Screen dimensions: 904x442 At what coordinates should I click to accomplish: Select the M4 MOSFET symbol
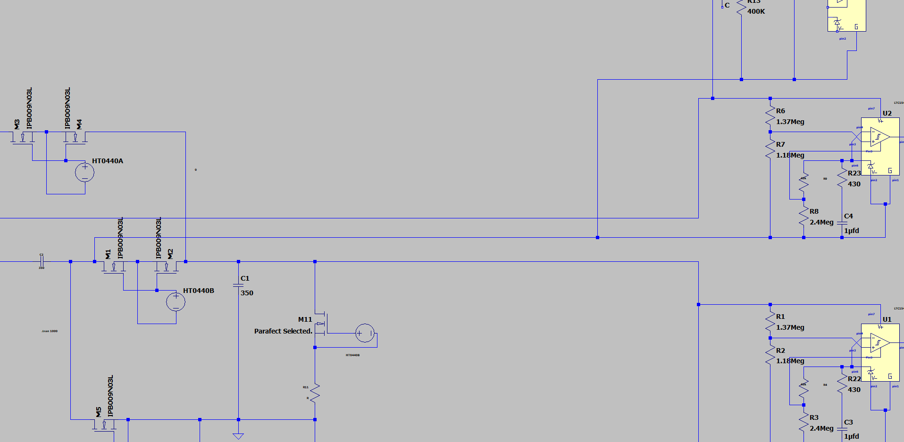[75, 138]
